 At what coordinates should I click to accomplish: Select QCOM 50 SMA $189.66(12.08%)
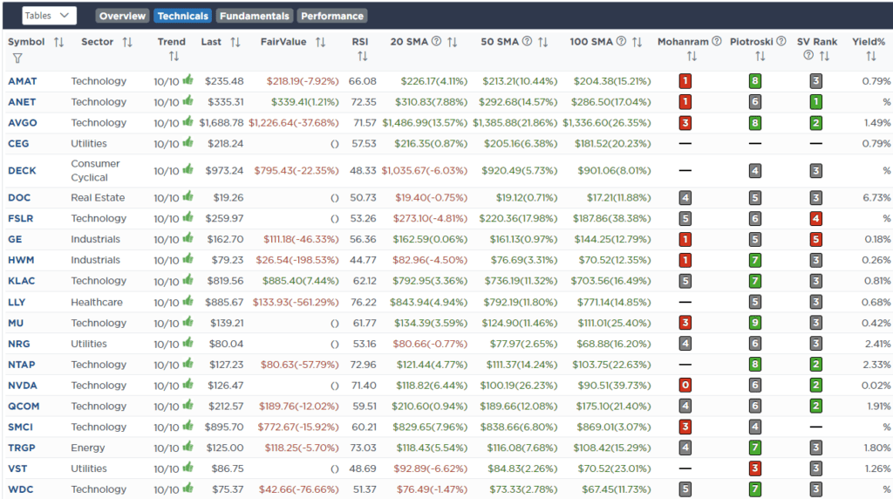519,407
